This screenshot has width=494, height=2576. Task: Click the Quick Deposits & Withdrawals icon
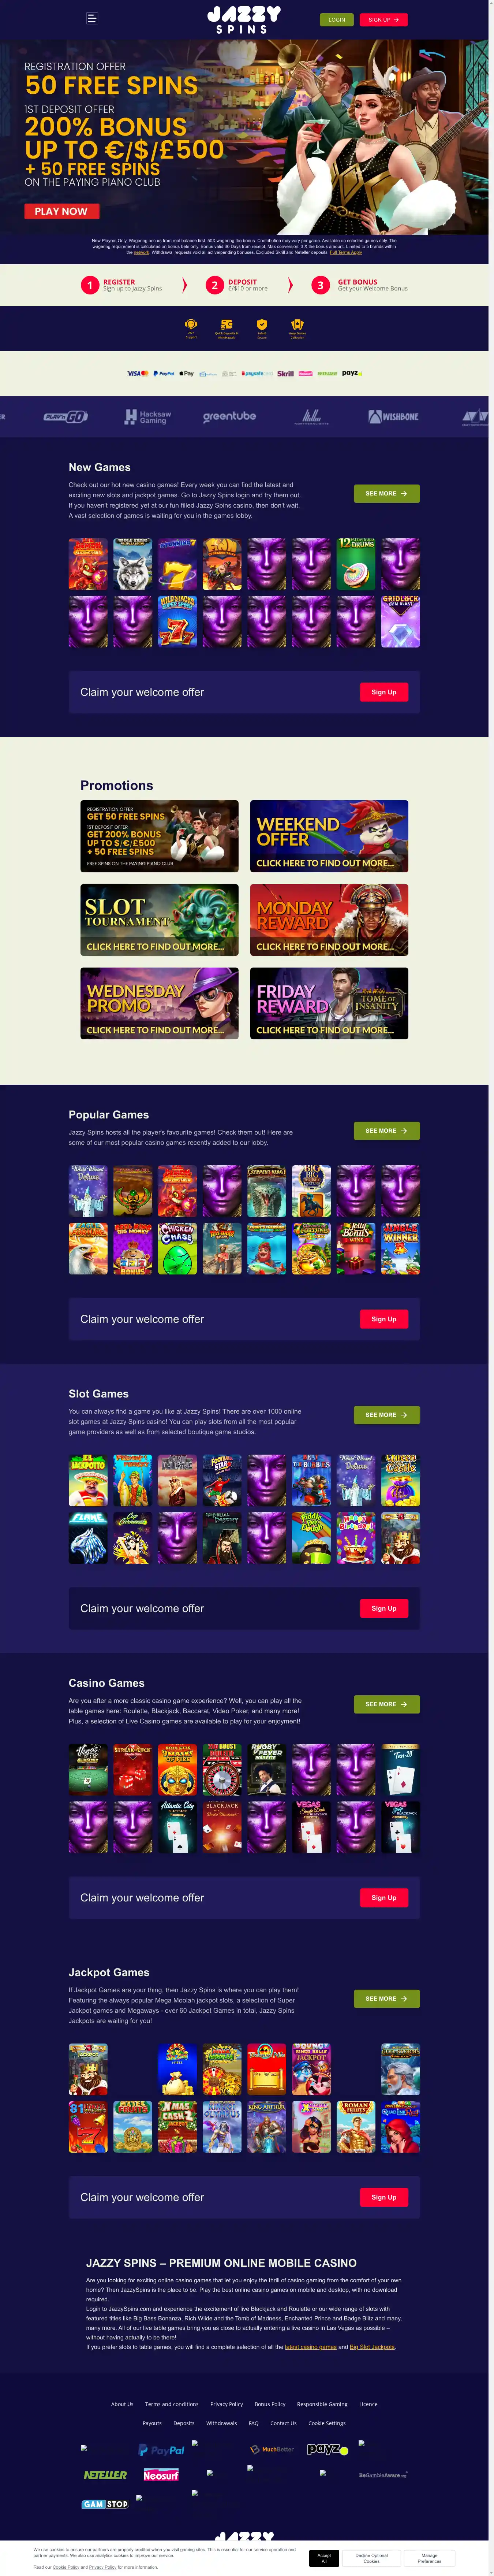click(226, 324)
